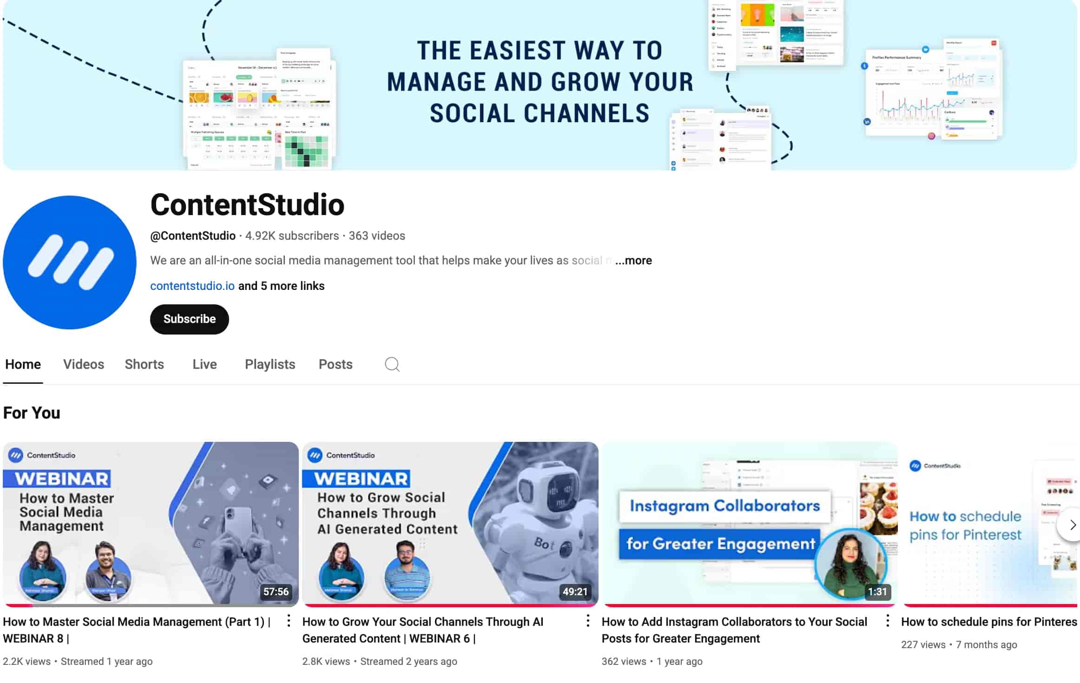
Task: Click the channel banner image
Action: point(539,84)
